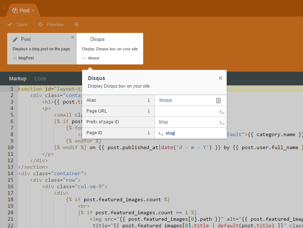Click the Page URL property label
The height and width of the screenshot is (228, 303).
[x=97, y=111]
